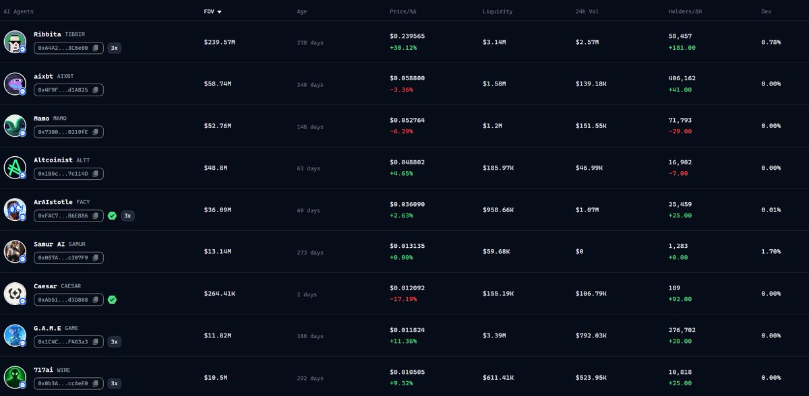
Task: Sort by FDV dropdown arrow
Action: [x=219, y=11]
